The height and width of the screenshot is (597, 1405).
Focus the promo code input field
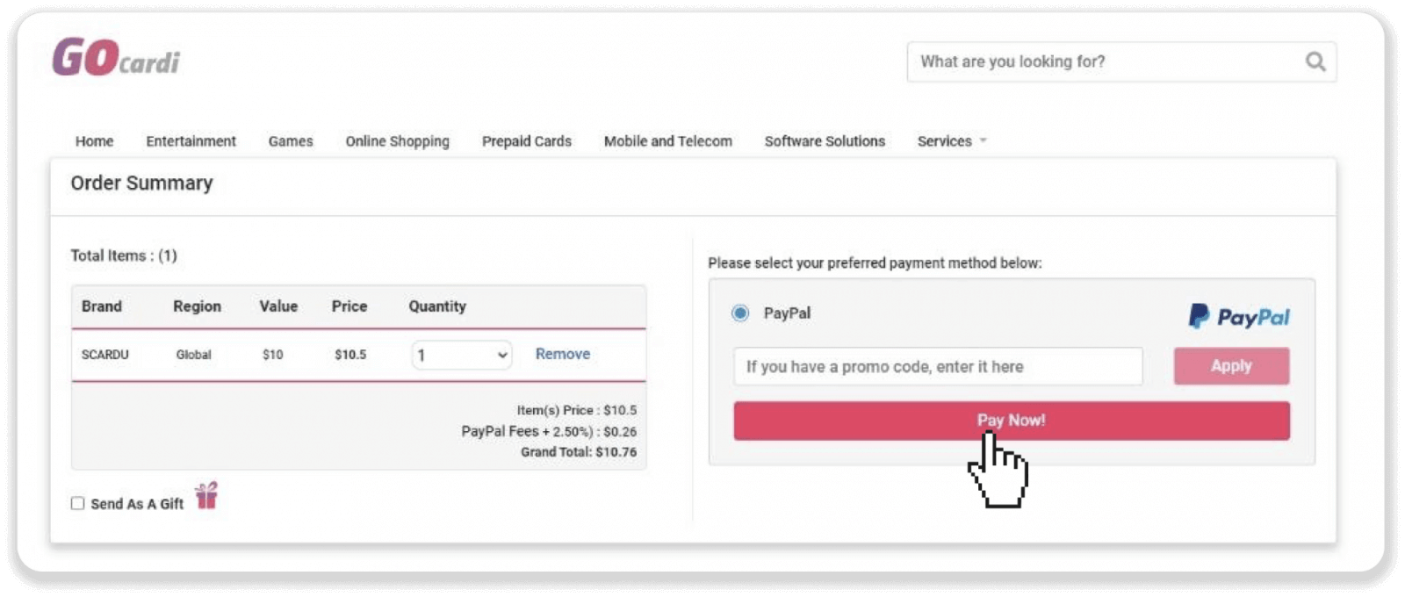click(937, 366)
